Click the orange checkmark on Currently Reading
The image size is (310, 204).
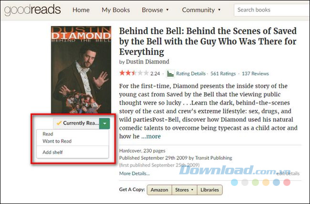(59, 123)
